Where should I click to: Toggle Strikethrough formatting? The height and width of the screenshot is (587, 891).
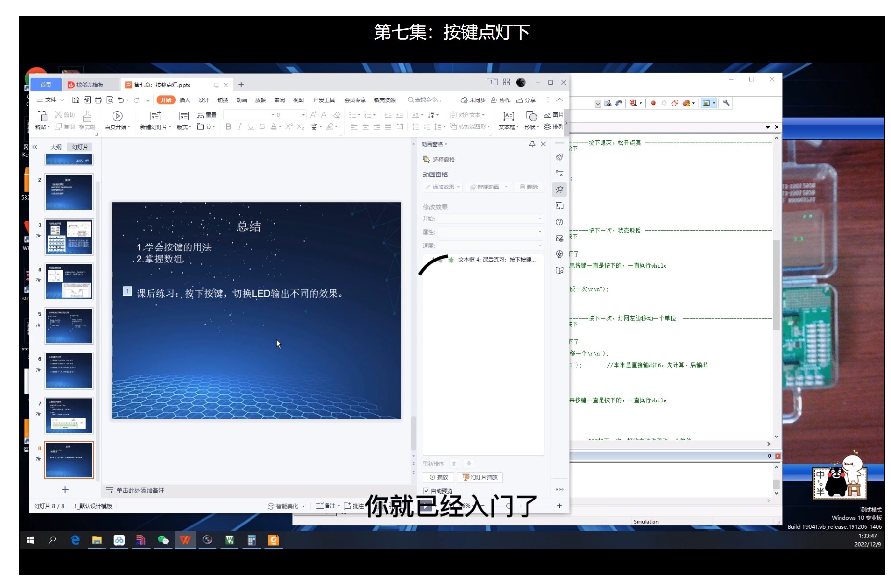(x=262, y=127)
